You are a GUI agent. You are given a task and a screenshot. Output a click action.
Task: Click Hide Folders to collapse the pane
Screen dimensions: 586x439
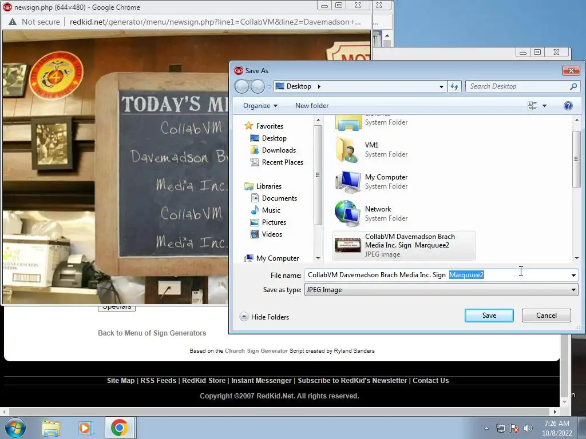coord(264,317)
